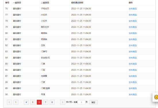Click the 确定 confirm button
158x108 pixels.
coord(93,102)
